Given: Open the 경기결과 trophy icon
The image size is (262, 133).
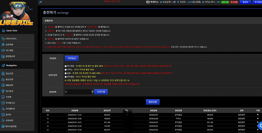Looking at the screenshot, I should [3, 91].
